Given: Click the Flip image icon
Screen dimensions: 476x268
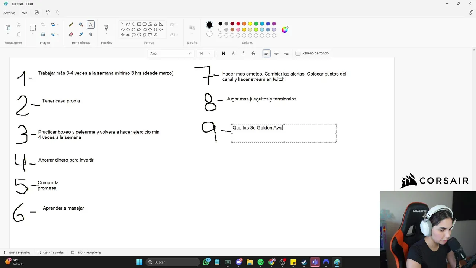Looking at the screenshot, I should (x=52, y=34).
